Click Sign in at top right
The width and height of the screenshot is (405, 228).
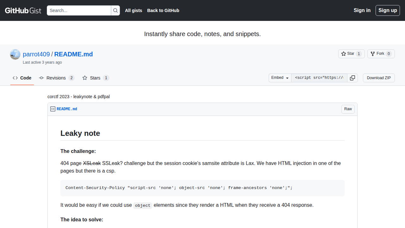tap(362, 10)
